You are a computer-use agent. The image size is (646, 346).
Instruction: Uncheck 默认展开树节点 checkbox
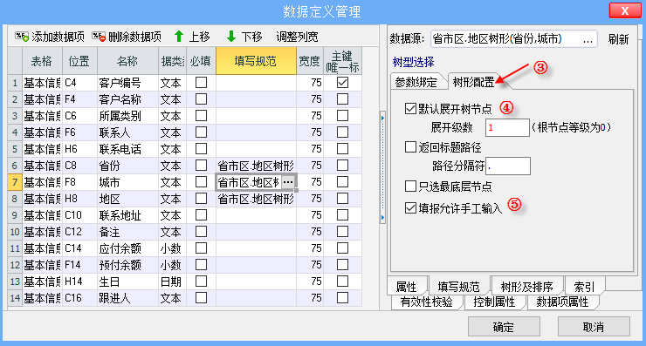[x=410, y=109]
